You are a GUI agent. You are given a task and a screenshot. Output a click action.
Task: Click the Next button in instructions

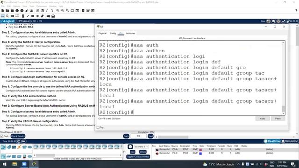(150, 136)
